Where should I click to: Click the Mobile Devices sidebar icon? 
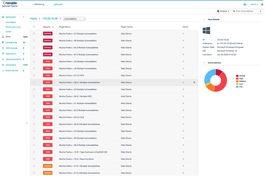tap(3, 70)
